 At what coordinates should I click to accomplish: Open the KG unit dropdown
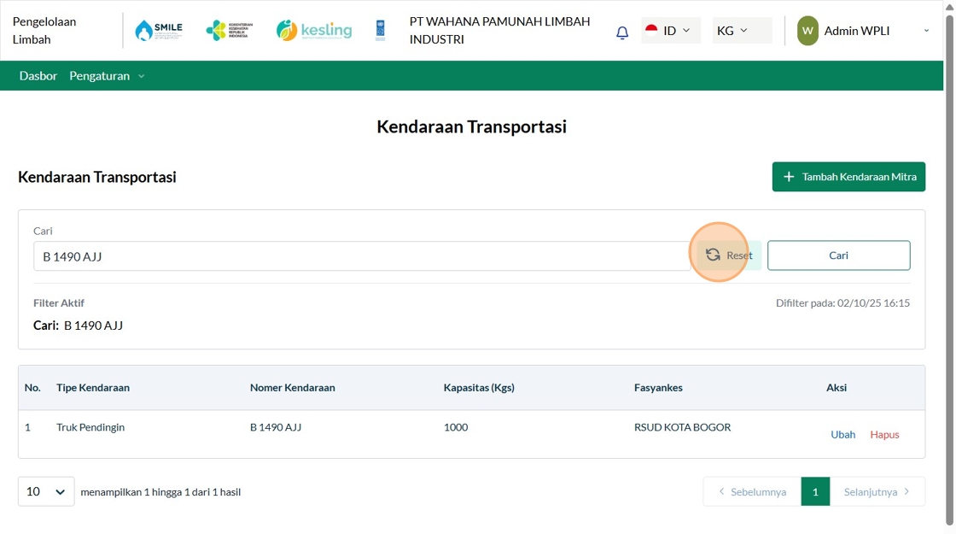coord(742,31)
